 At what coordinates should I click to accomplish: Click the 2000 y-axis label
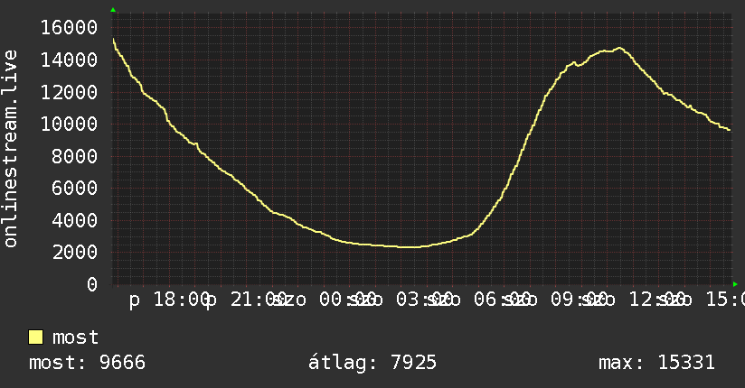[75, 252]
